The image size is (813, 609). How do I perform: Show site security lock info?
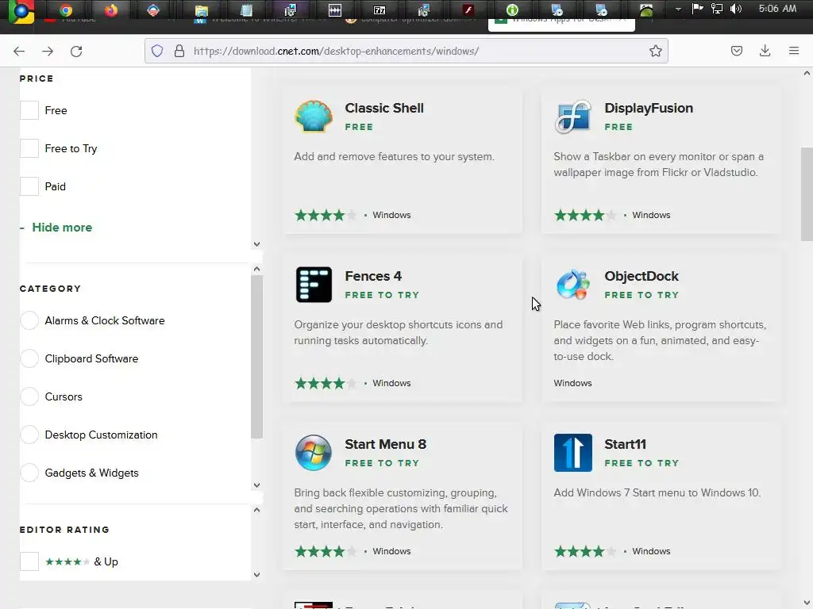179,51
